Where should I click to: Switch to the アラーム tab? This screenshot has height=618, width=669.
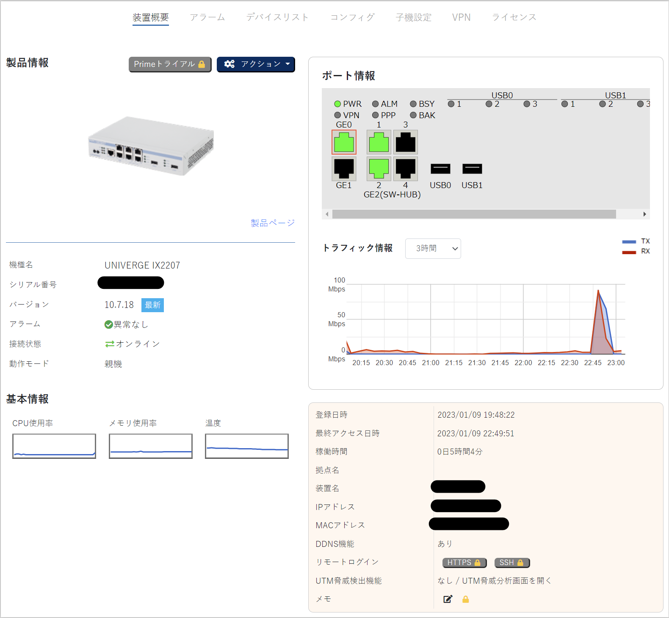(207, 17)
